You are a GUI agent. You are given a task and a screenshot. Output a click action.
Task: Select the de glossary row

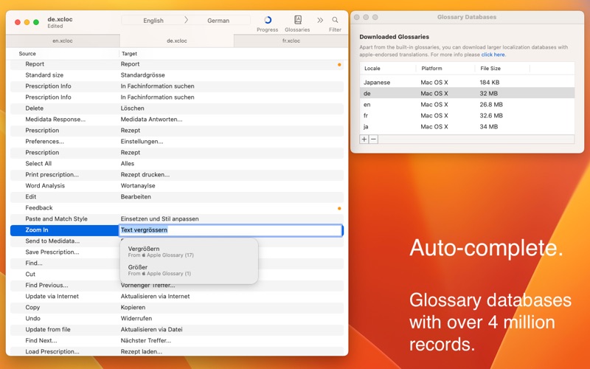coord(467,94)
